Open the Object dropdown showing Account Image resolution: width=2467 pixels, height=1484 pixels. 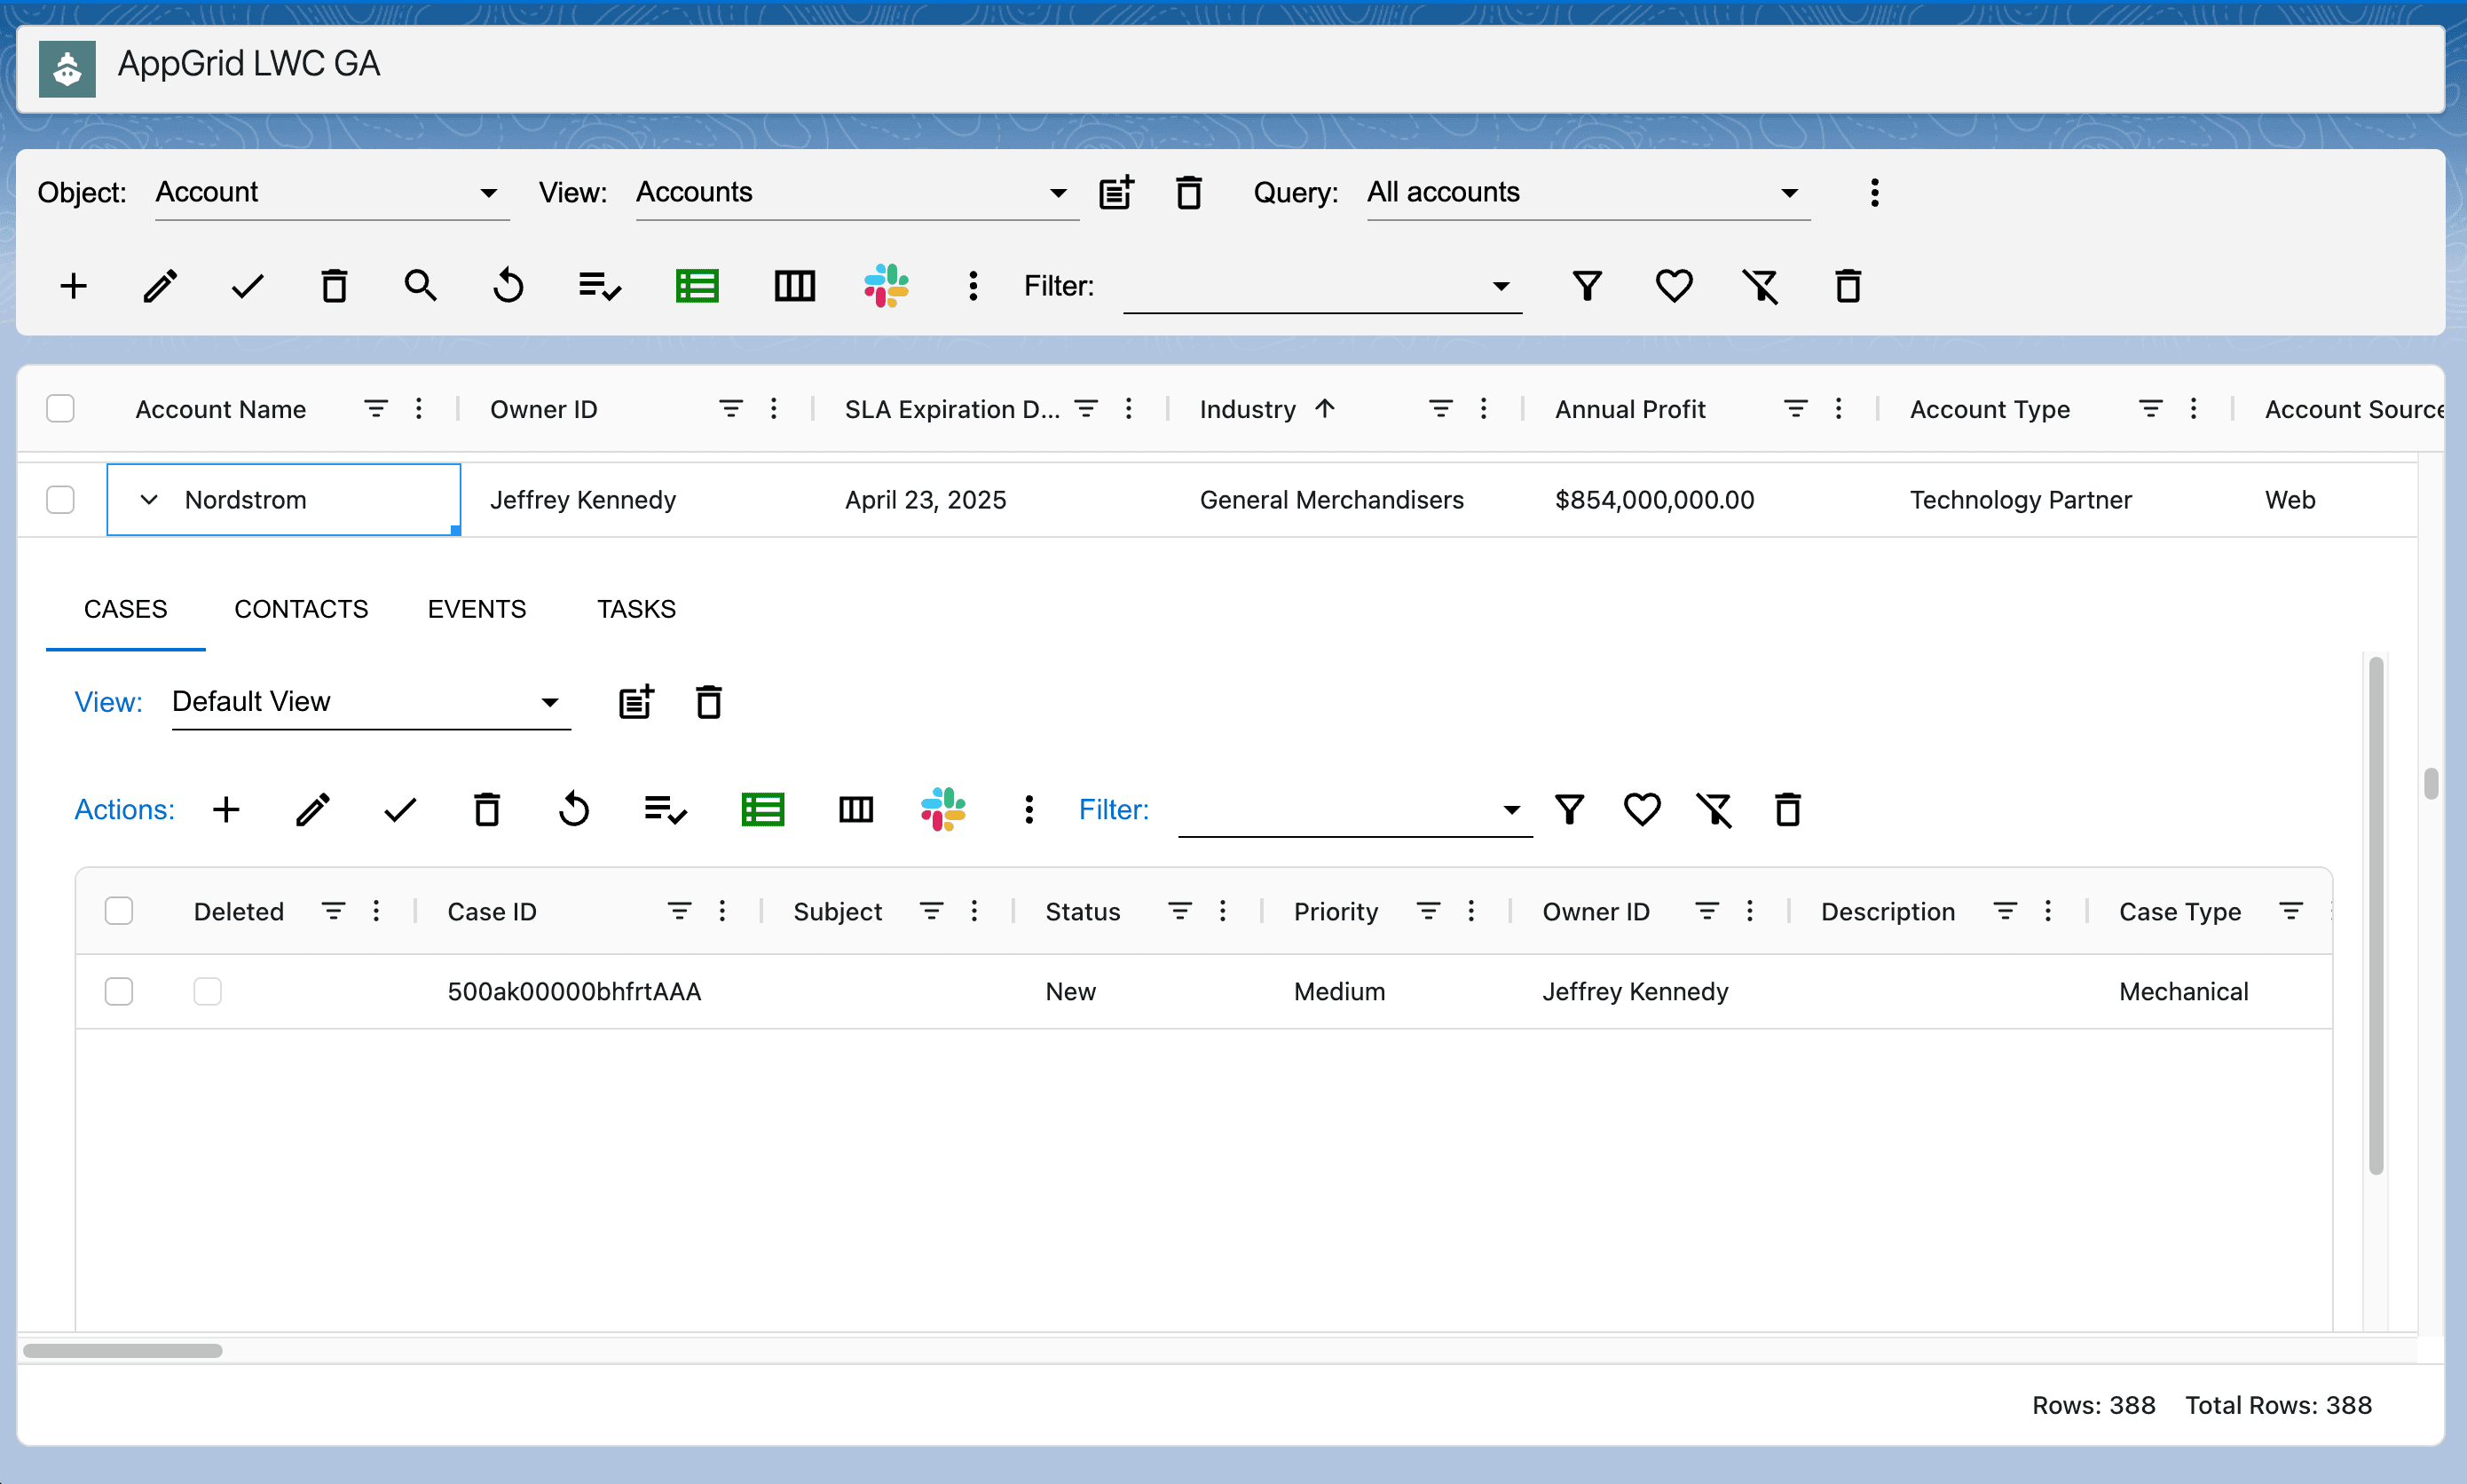tap(330, 192)
